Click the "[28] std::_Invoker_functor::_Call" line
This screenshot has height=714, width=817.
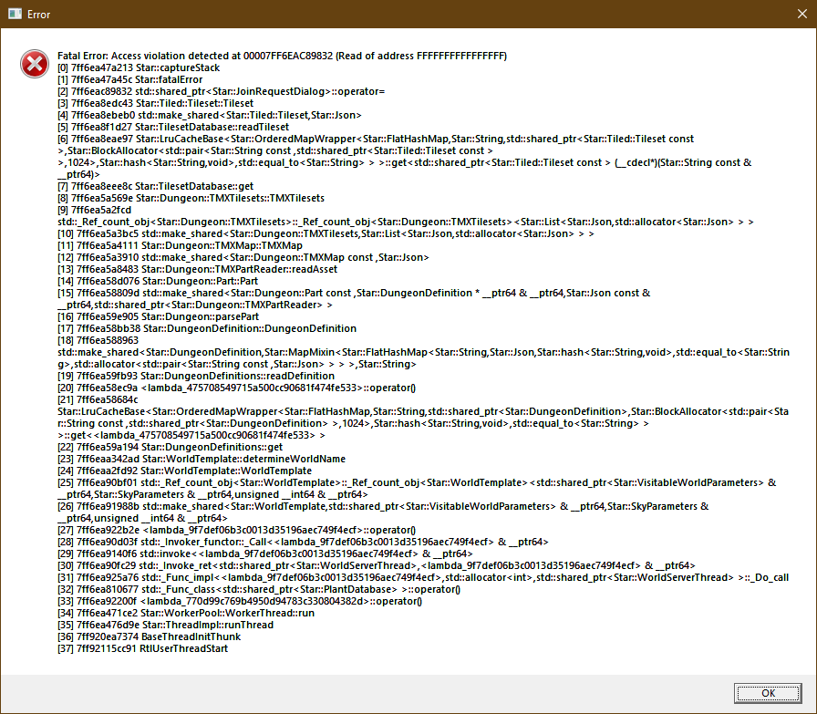pyautogui.click(x=303, y=542)
